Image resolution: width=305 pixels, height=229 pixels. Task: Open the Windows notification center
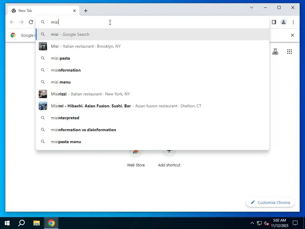[x=295, y=223]
